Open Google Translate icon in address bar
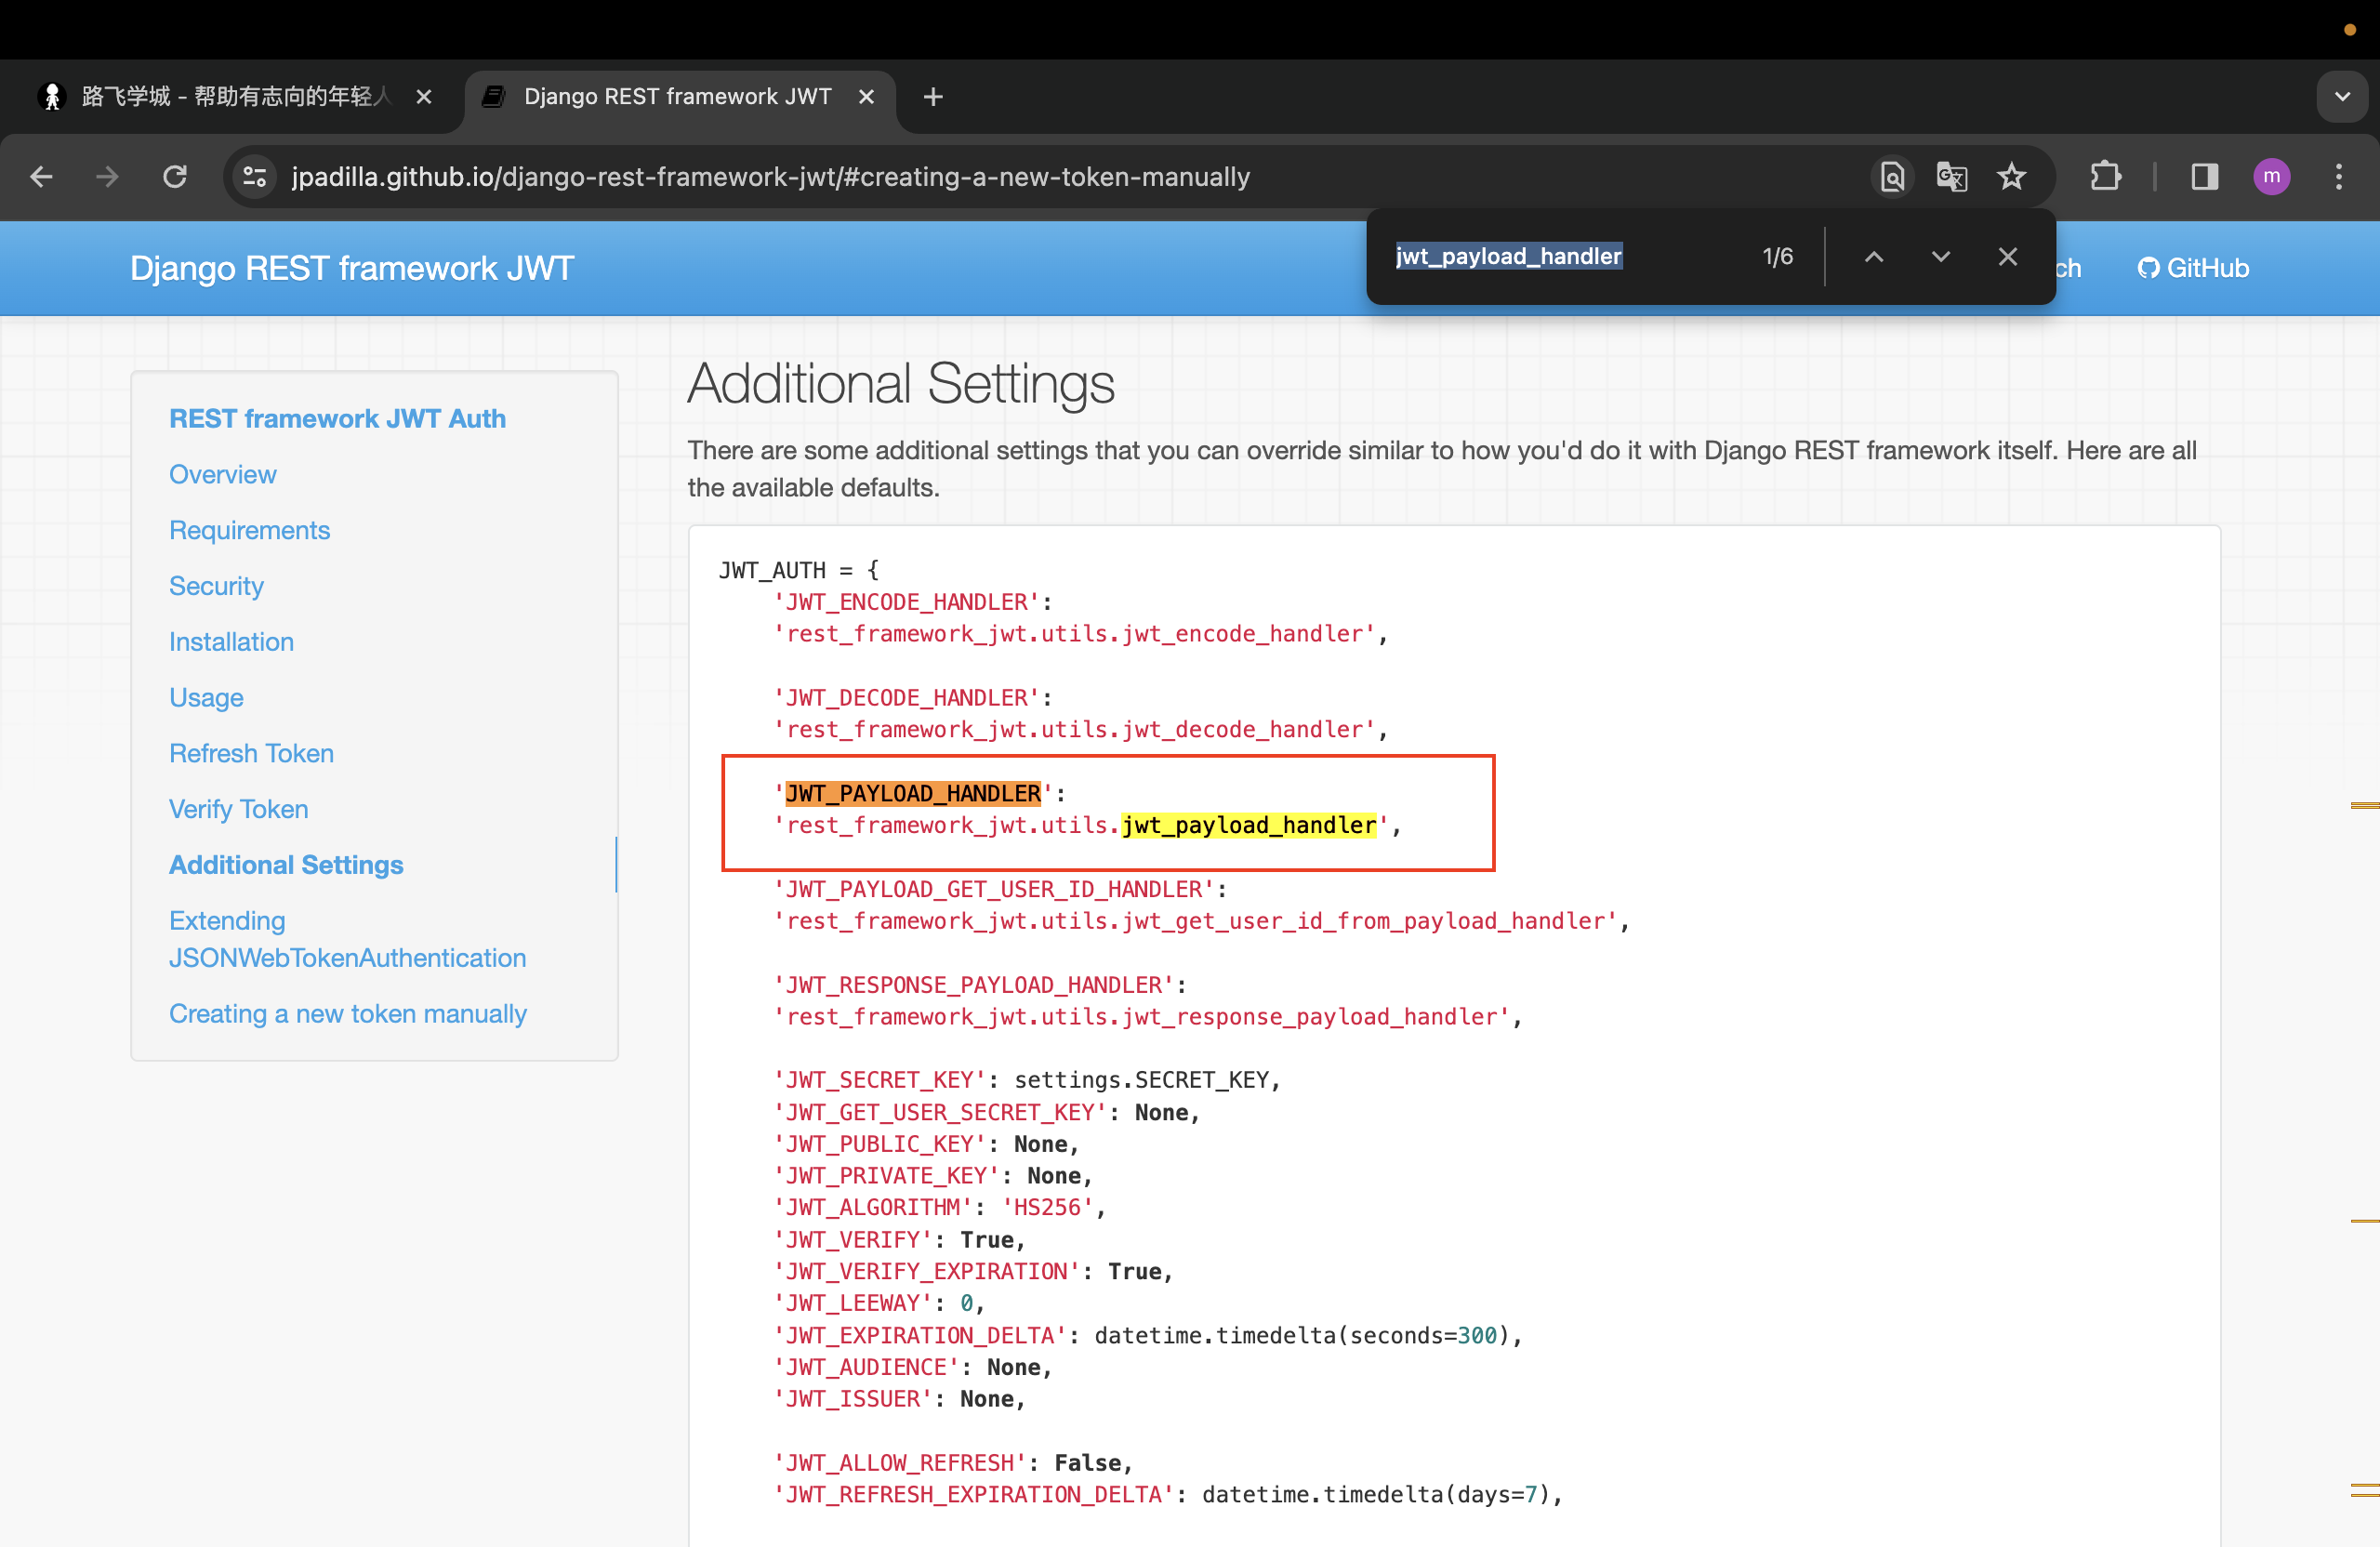Screen dimensions: 2380x1547 click(1951, 177)
